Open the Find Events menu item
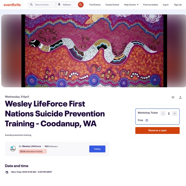Screen dimensions: 186x186 coord(95,5)
